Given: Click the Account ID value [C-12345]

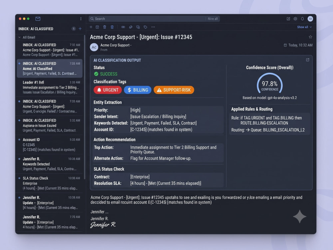Looking at the screenshot, I should [x=138, y=129].
